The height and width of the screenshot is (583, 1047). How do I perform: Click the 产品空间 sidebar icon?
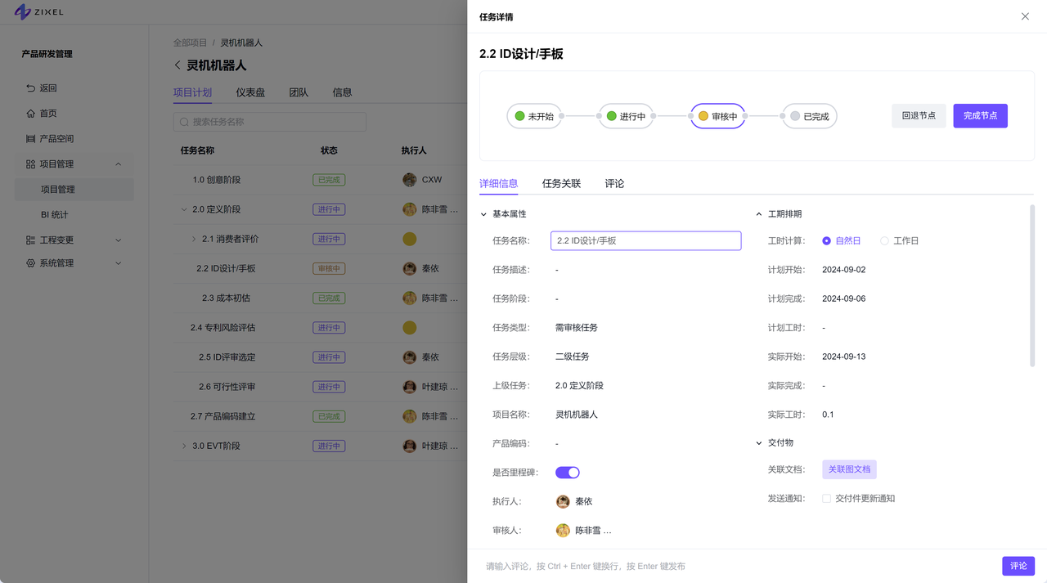click(x=30, y=138)
